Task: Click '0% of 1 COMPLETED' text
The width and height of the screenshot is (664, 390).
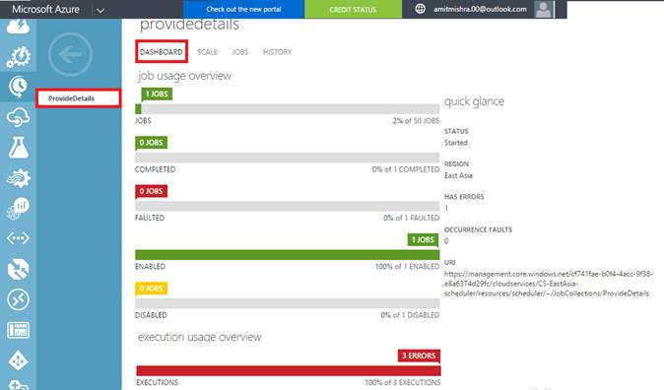Action: click(406, 169)
